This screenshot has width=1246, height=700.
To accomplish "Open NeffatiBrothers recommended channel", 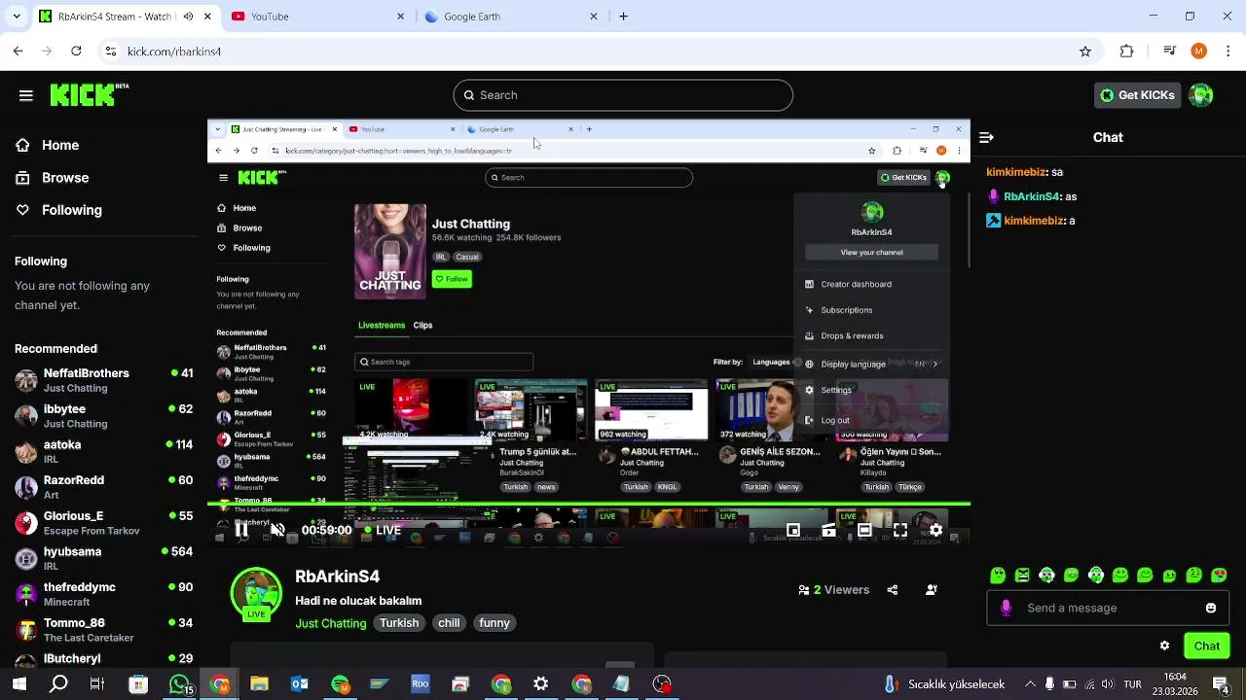I will pyautogui.click(x=103, y=380).
